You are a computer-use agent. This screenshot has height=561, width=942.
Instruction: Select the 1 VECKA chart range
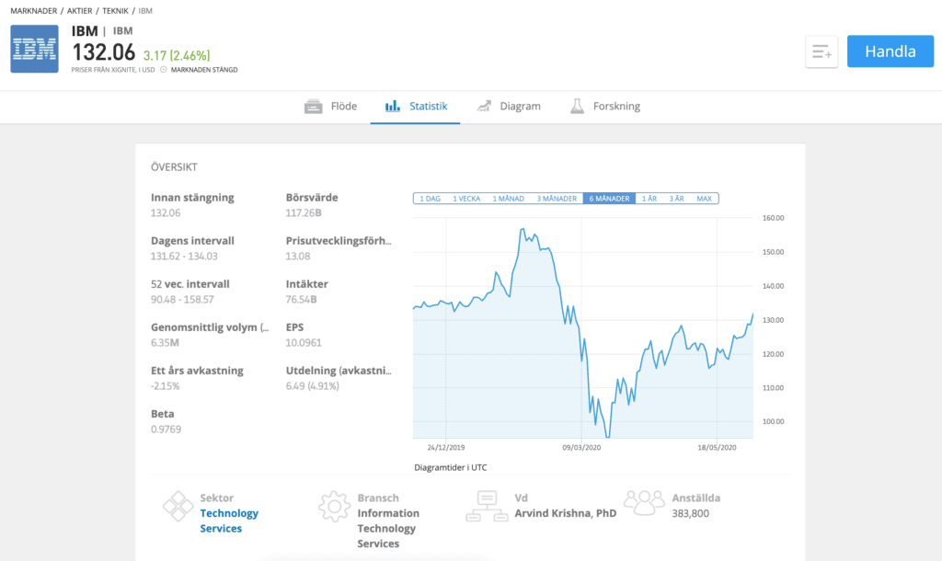pyautogui.click(x=466, y=199)
